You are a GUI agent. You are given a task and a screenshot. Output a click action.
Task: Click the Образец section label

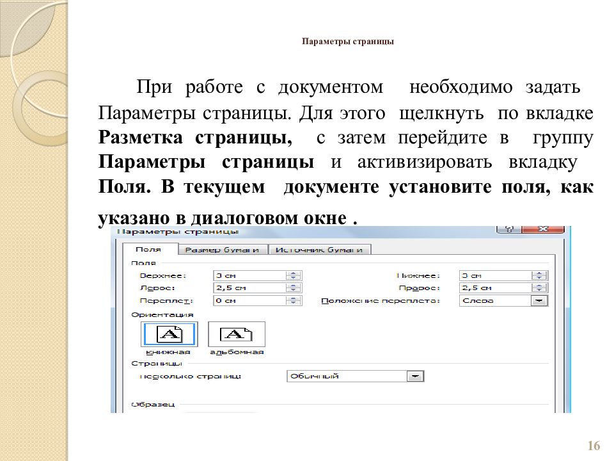click(153, 404)
